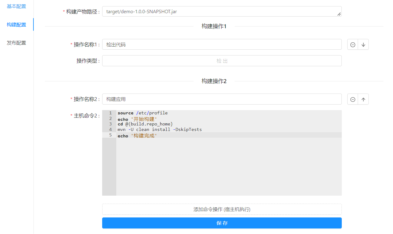Click the 操作名称1 field containing 检出代码
393x234 pixels.
pyautogui.click(x=222, y=44)
